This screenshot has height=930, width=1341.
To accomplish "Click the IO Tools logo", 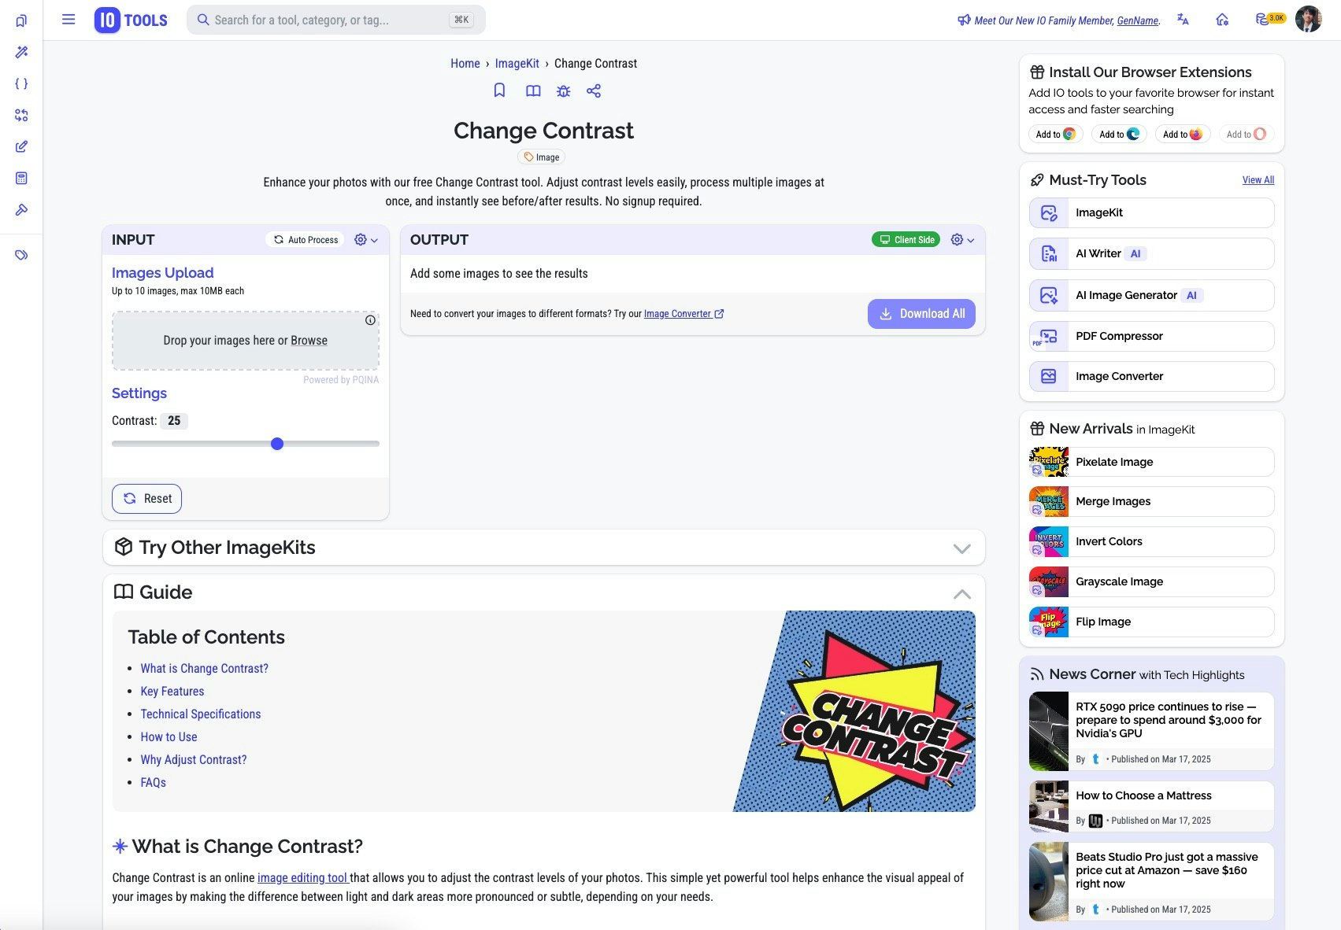I will [131, 20].
